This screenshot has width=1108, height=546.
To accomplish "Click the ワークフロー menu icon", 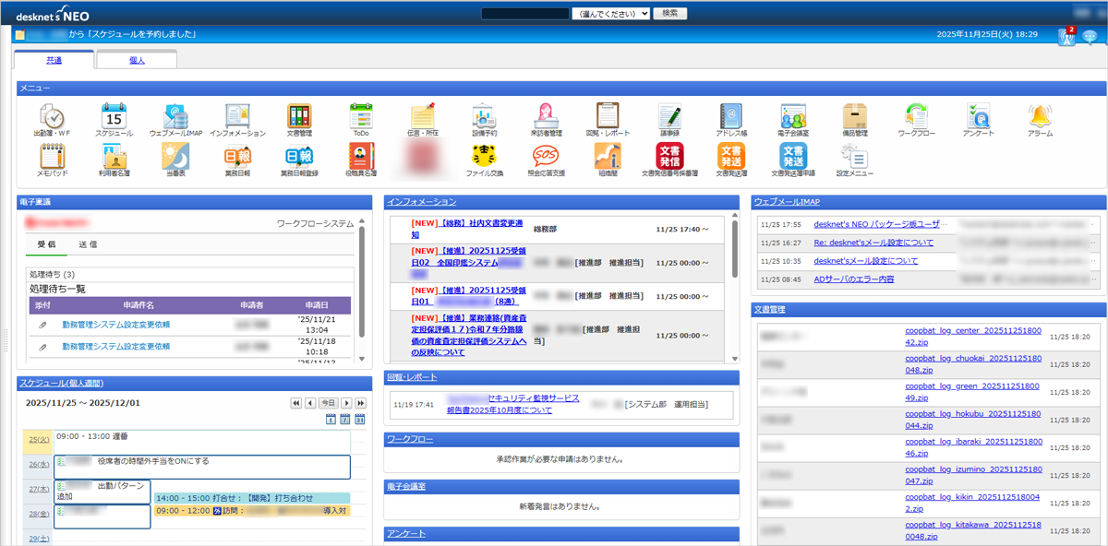I will coord(916,116).
